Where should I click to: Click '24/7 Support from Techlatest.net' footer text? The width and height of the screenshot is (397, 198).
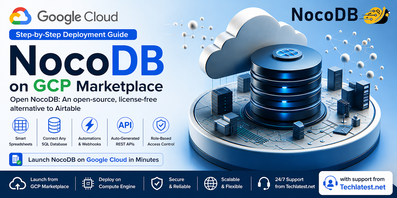tap(295, 183)
